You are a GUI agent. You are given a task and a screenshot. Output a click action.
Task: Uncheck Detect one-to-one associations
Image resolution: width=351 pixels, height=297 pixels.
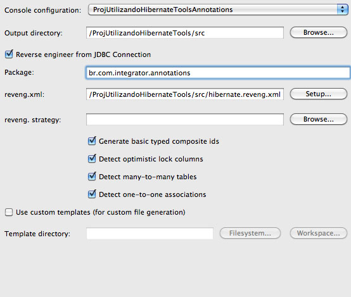(92, 194)
